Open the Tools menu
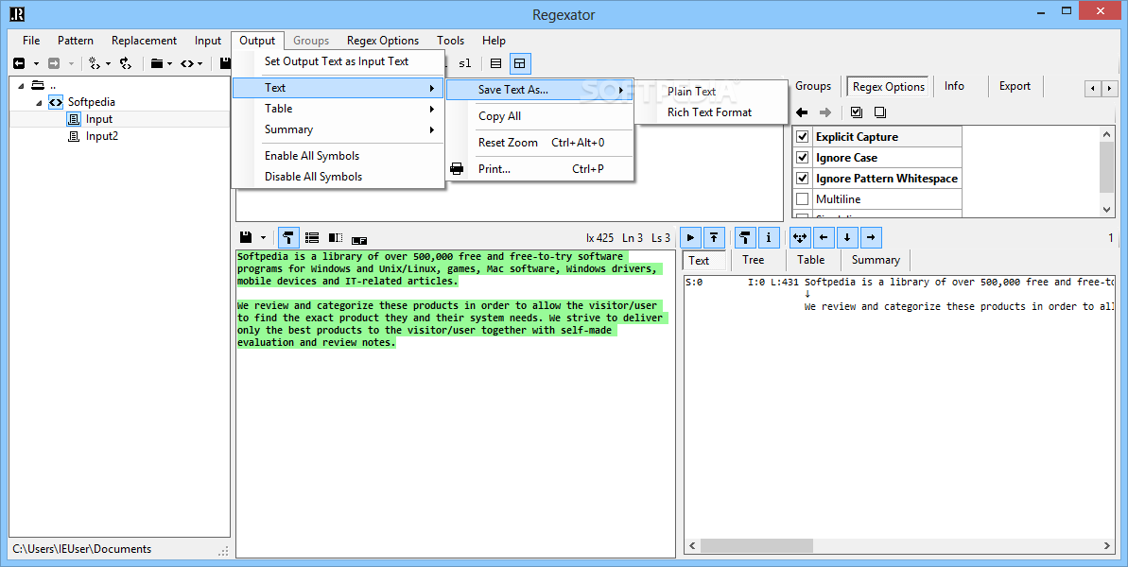Image resolution: width=1128 pixels, height=567 pixels. 450,41
